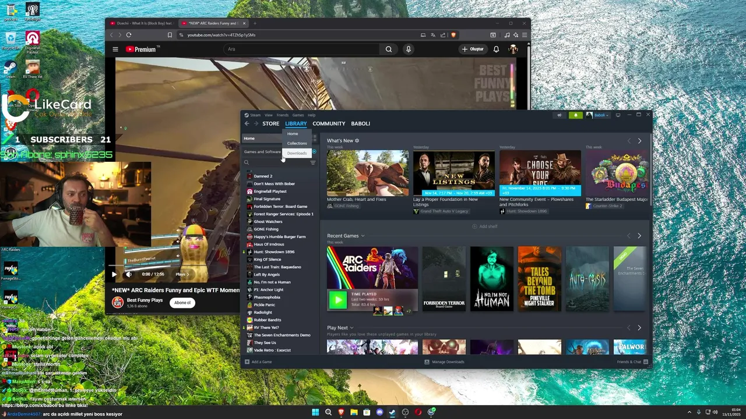Open Steam notifications bell button
This screenshot has height=419, width=746.
575,115
